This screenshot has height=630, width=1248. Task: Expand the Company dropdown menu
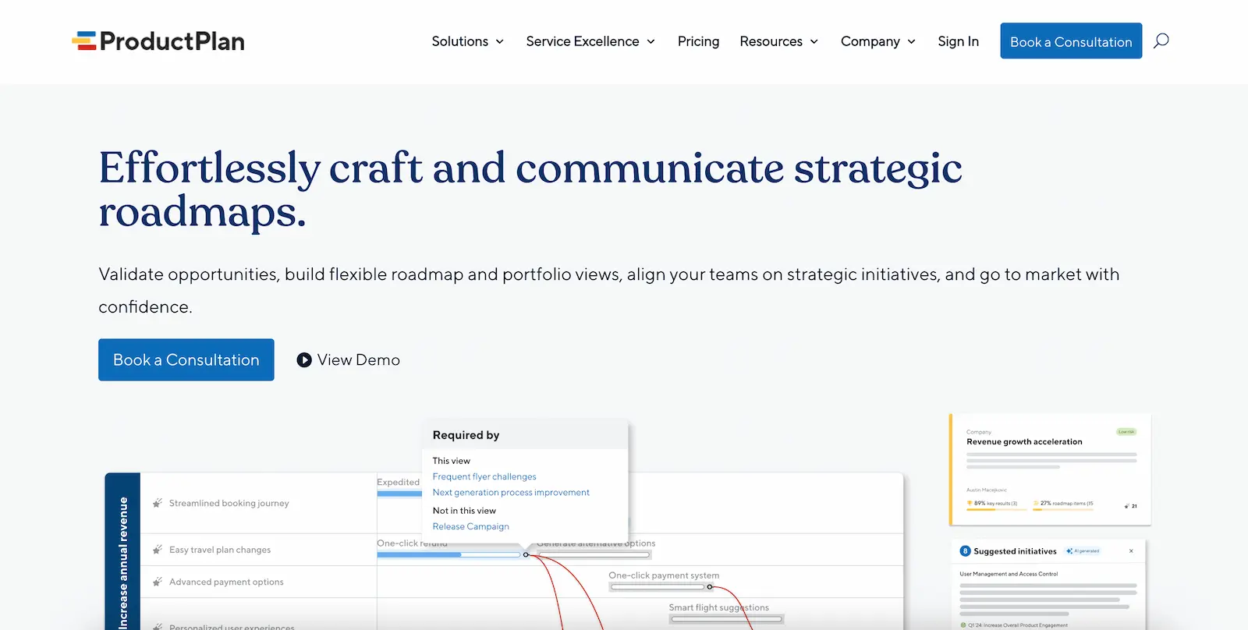pos(878,41)
